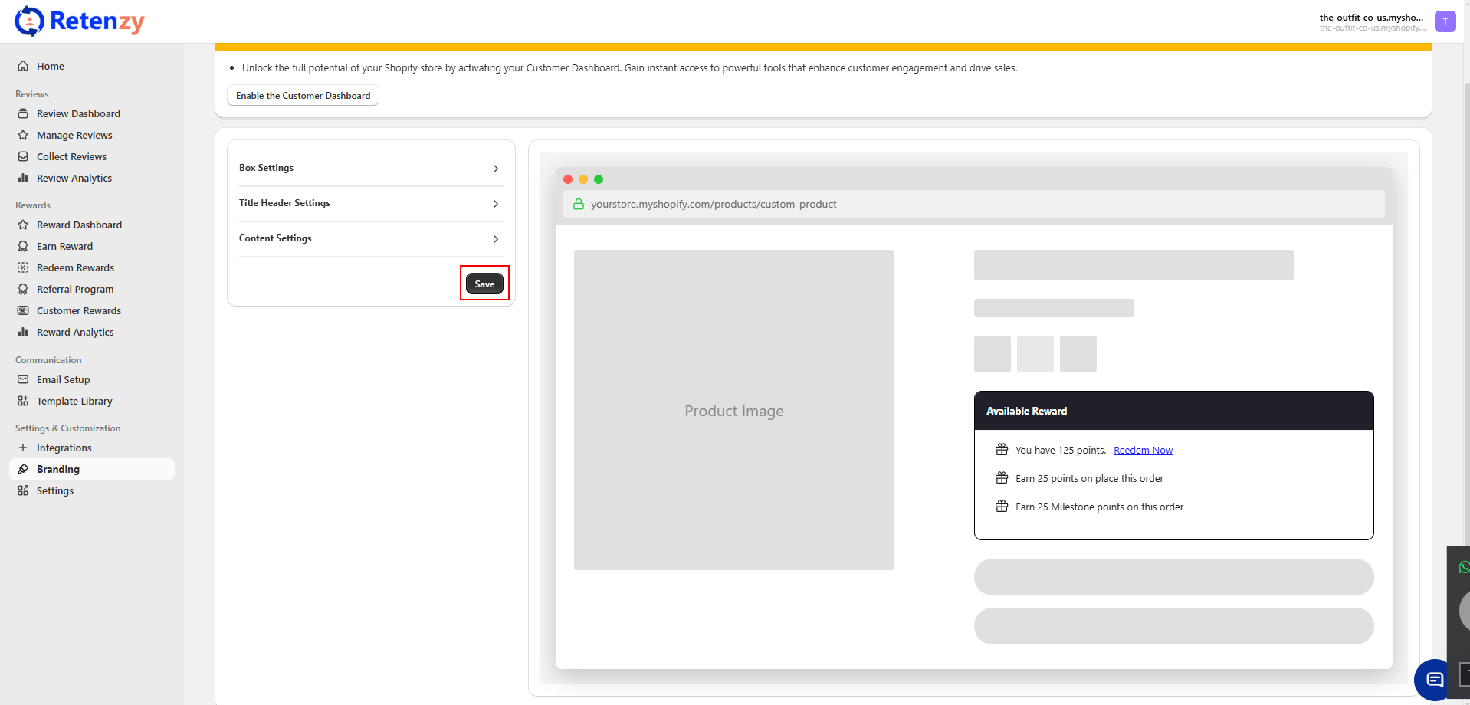This screenshot has width=1470, height=705.
Task: Click the Product Image placeholder
Action: pos(733,410)
